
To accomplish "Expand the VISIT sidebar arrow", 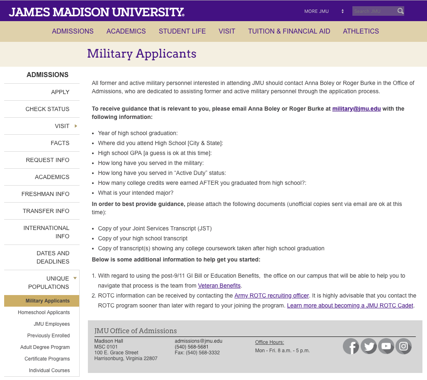I will click(x=76, y=126).
